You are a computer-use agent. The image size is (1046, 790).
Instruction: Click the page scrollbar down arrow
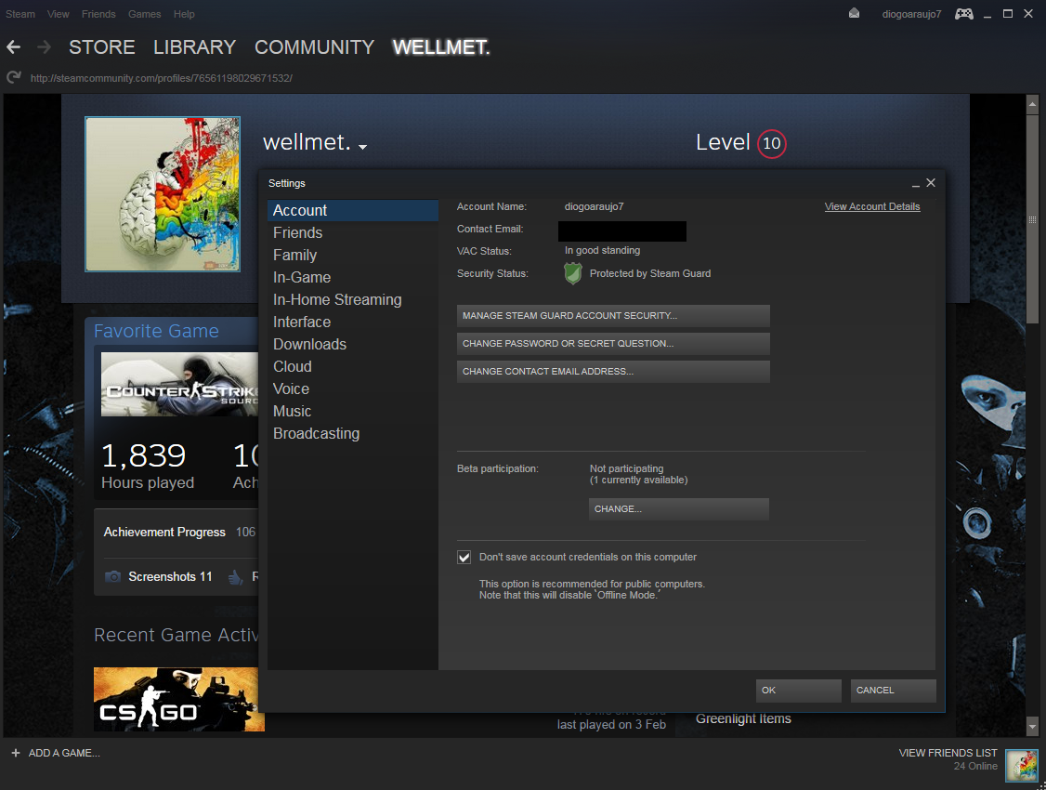[1032, 726]
